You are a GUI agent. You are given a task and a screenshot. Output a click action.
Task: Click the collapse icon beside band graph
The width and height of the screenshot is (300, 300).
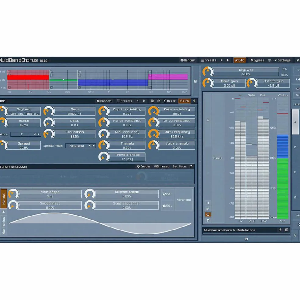pos(195,81)
